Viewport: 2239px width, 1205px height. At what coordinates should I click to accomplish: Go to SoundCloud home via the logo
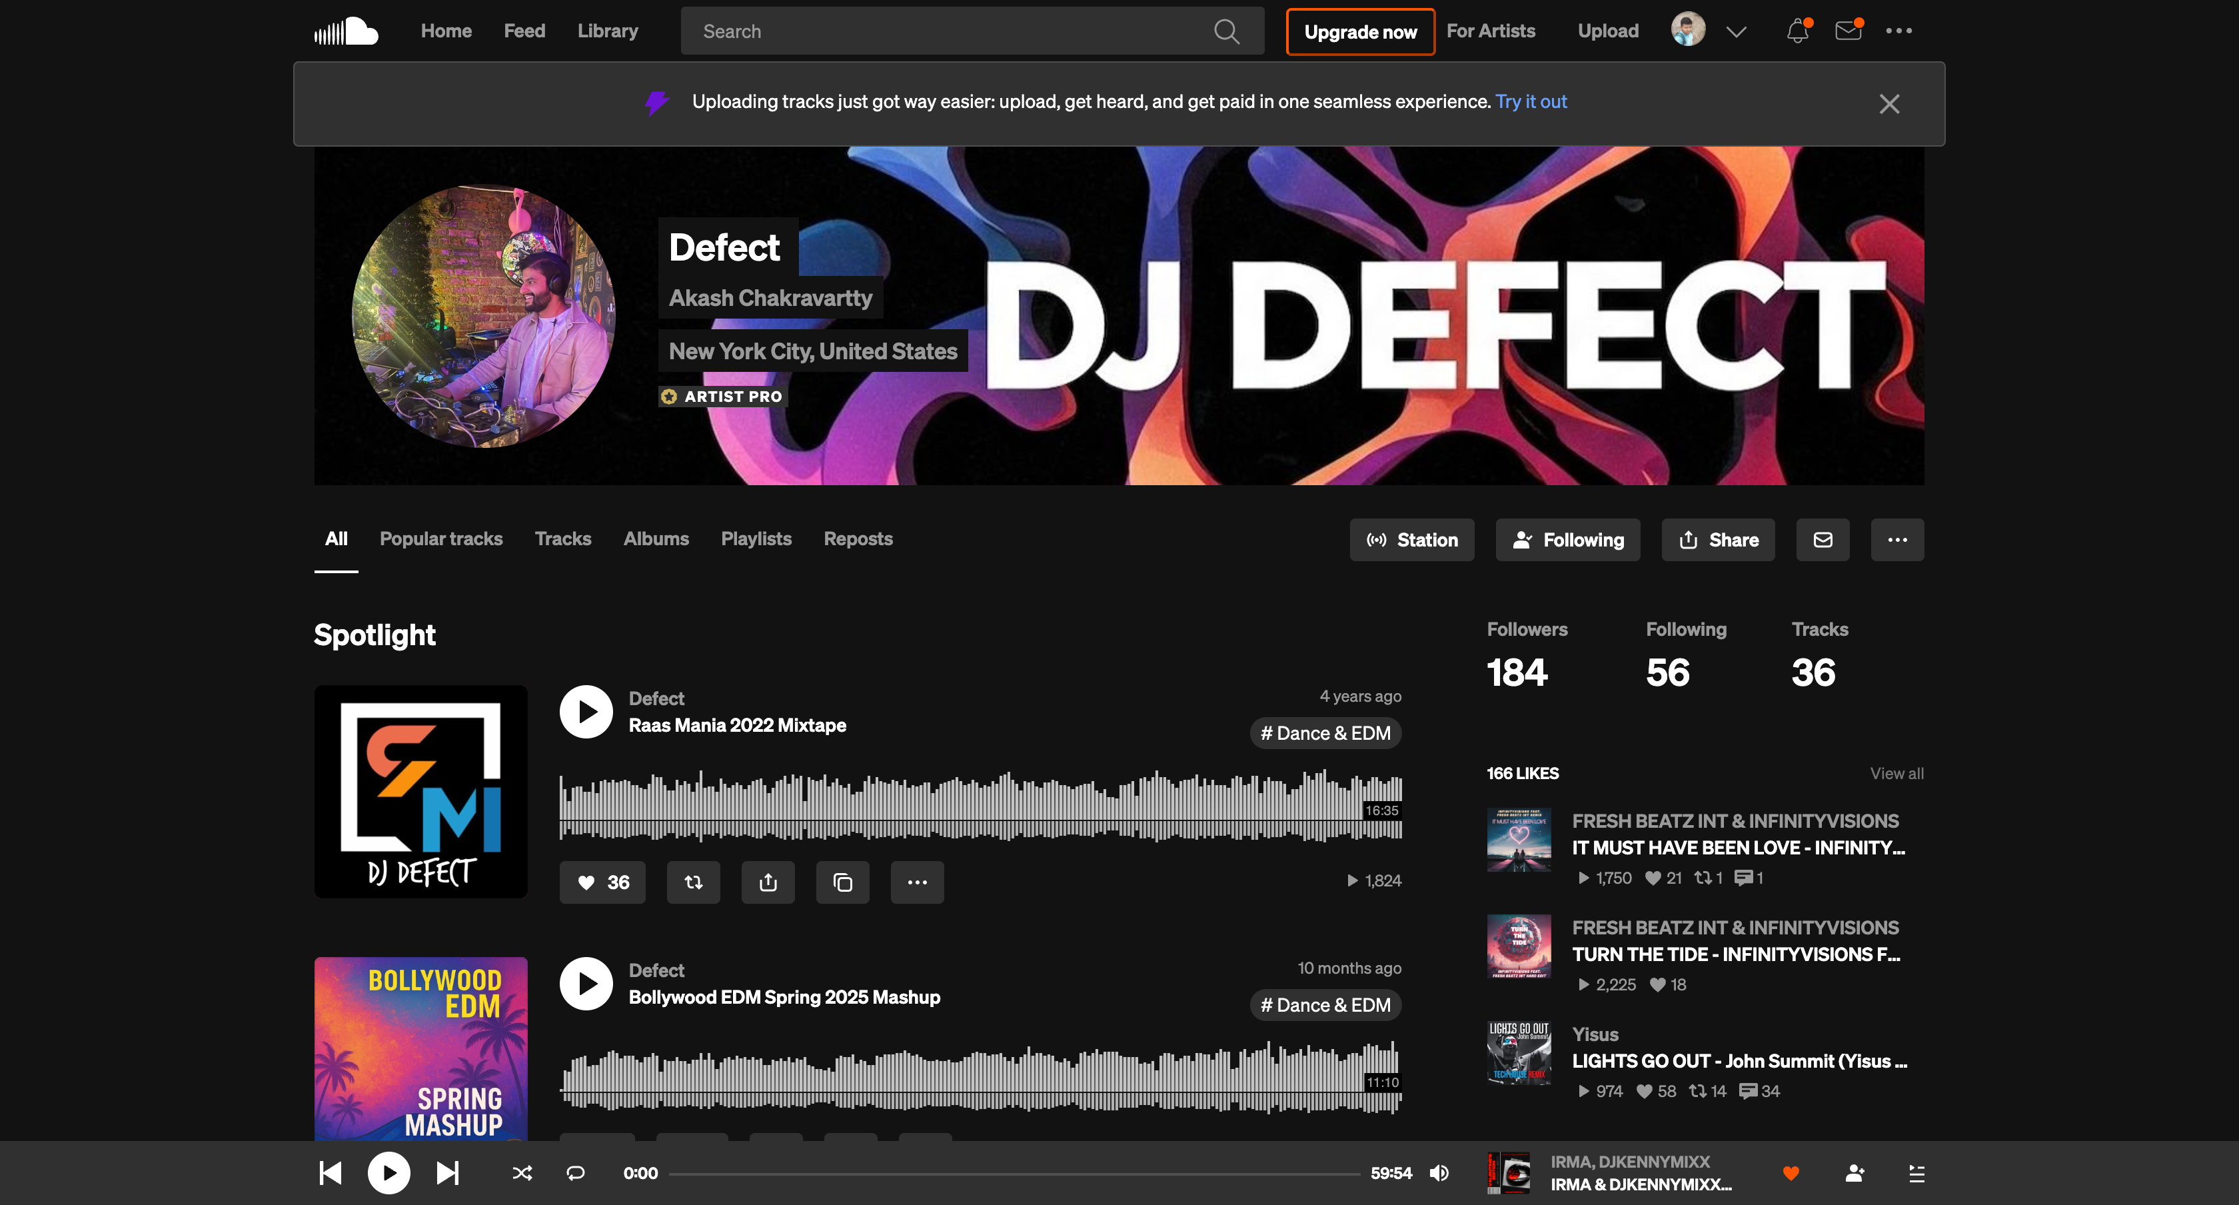pyautogui.click(x=346, y=31)
